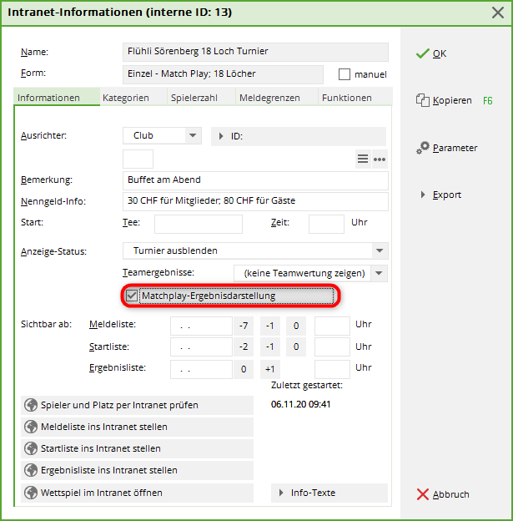Open Anzeige-Status dropdown

point(380,250)
